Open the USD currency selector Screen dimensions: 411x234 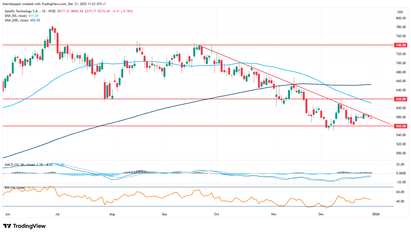tap(400, 12)
